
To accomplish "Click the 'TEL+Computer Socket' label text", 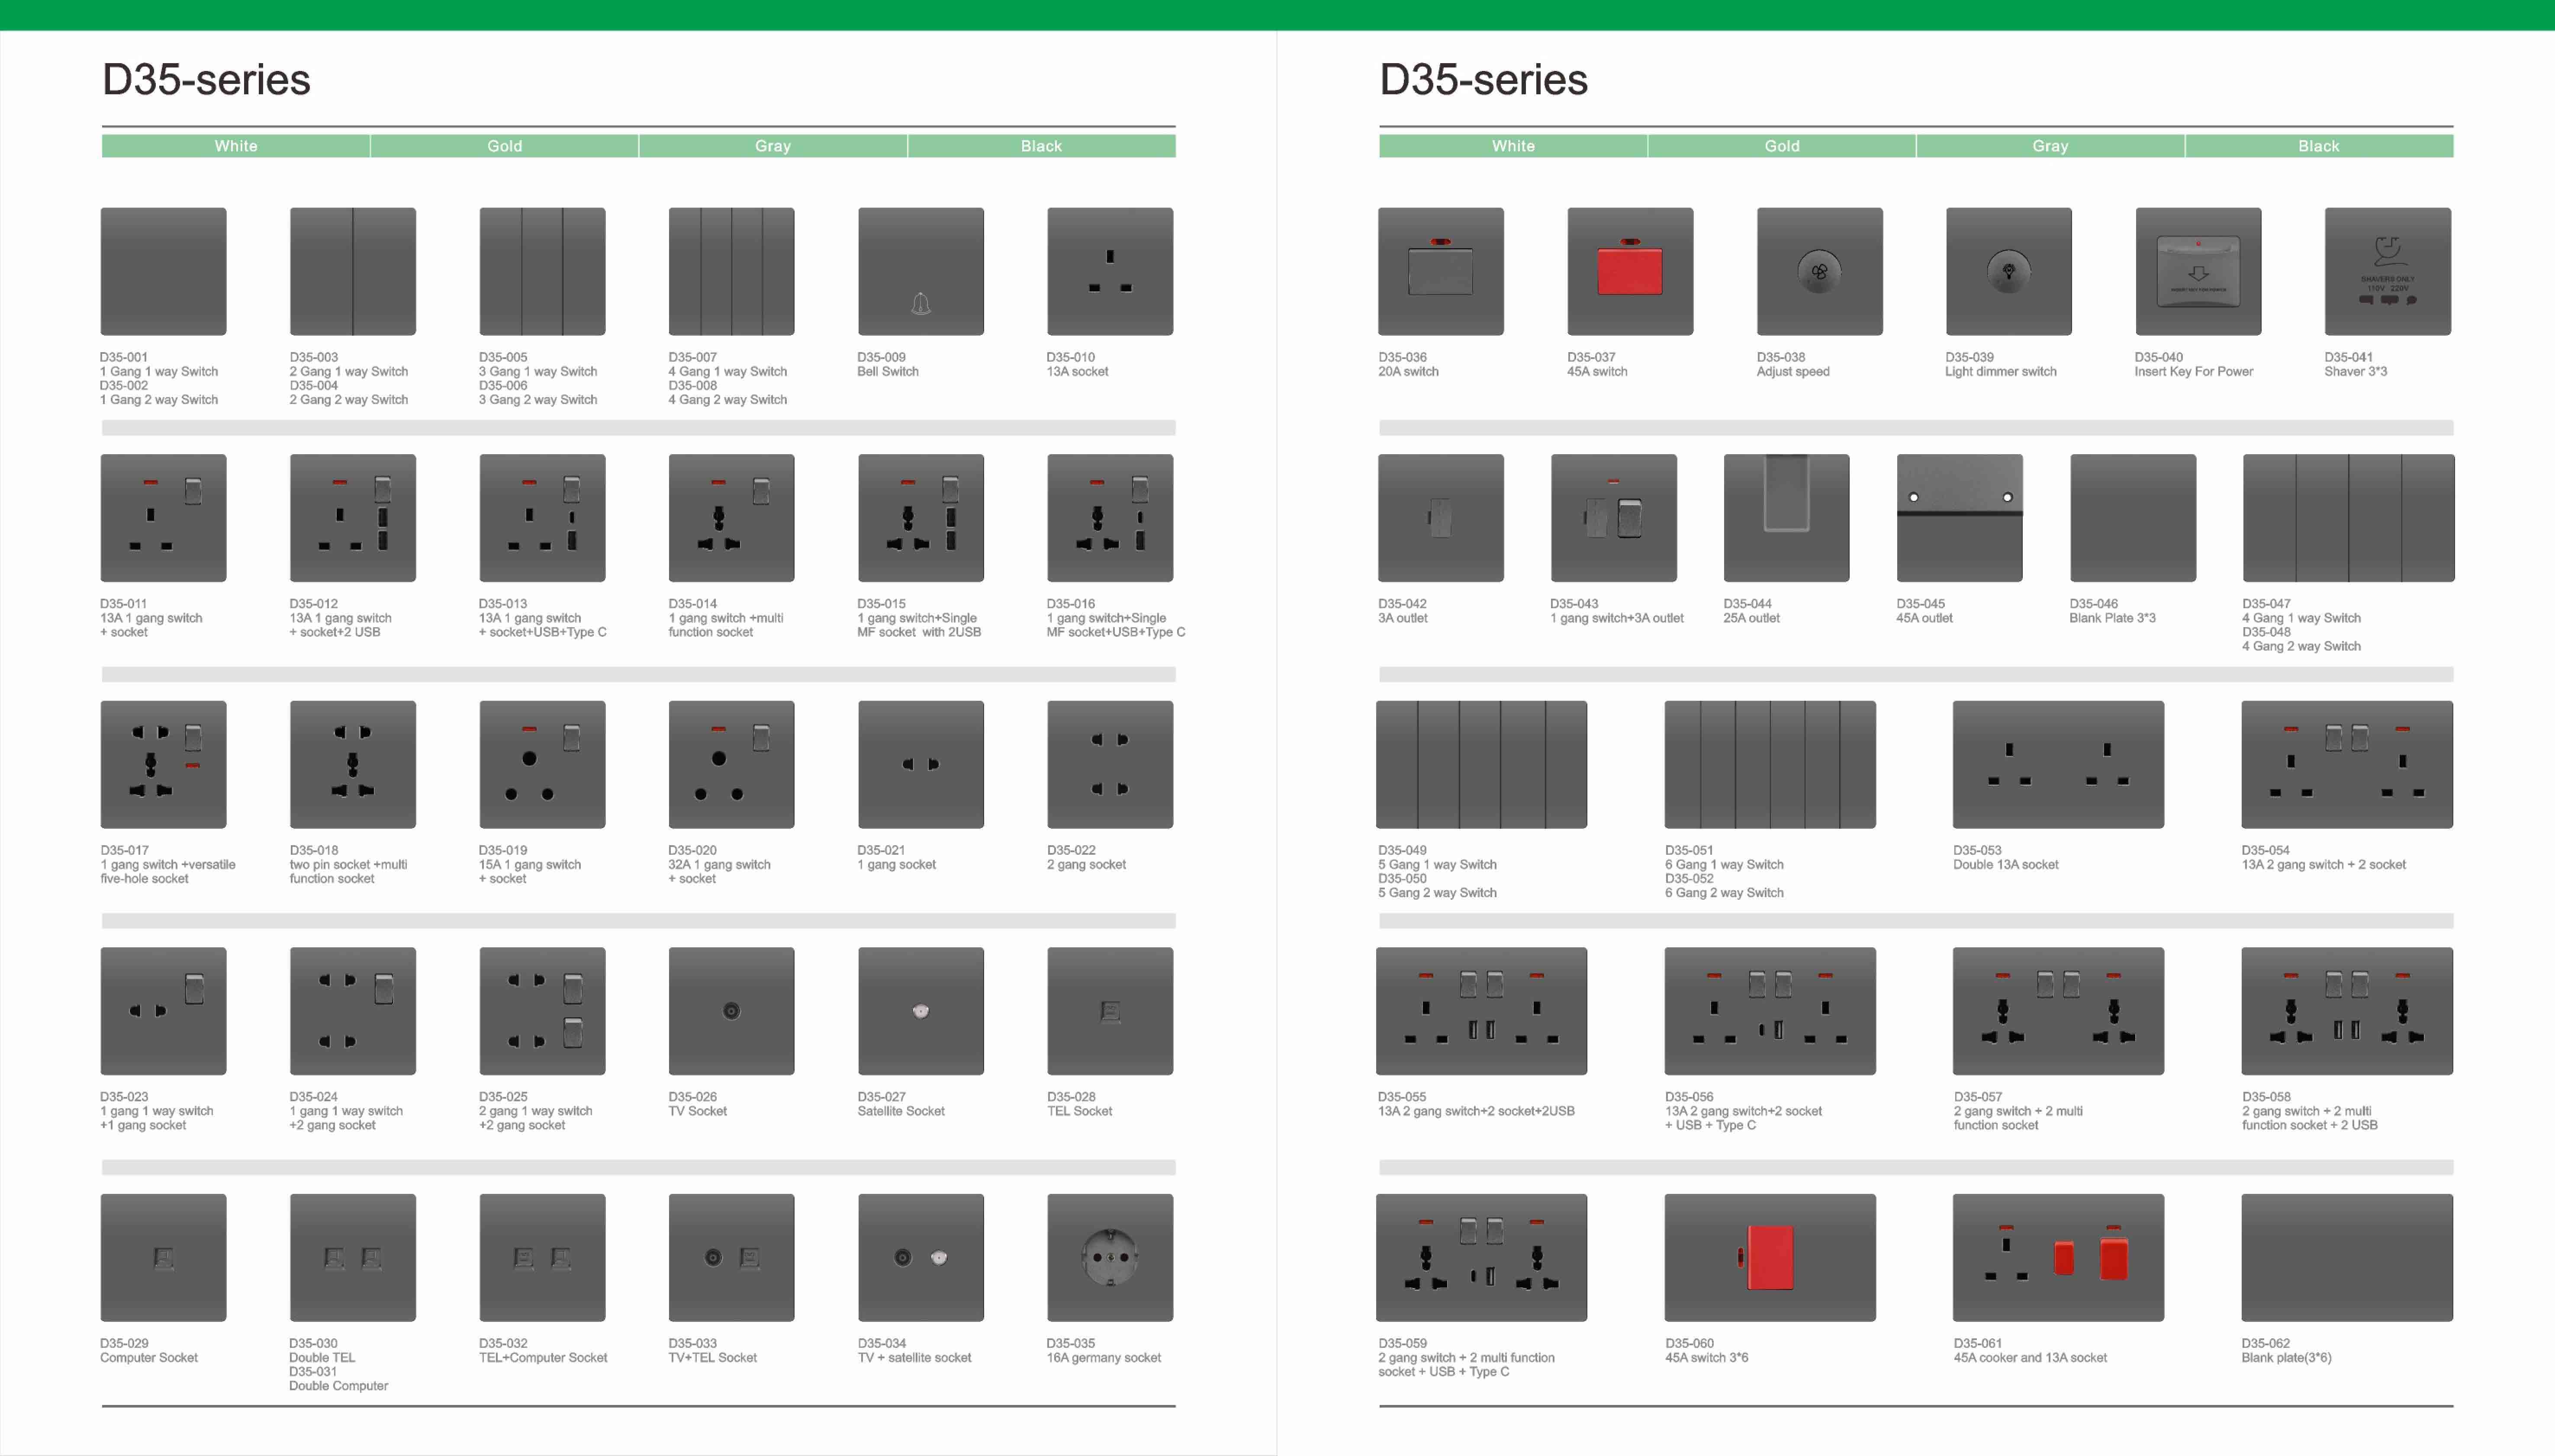I will (542, 1358).
